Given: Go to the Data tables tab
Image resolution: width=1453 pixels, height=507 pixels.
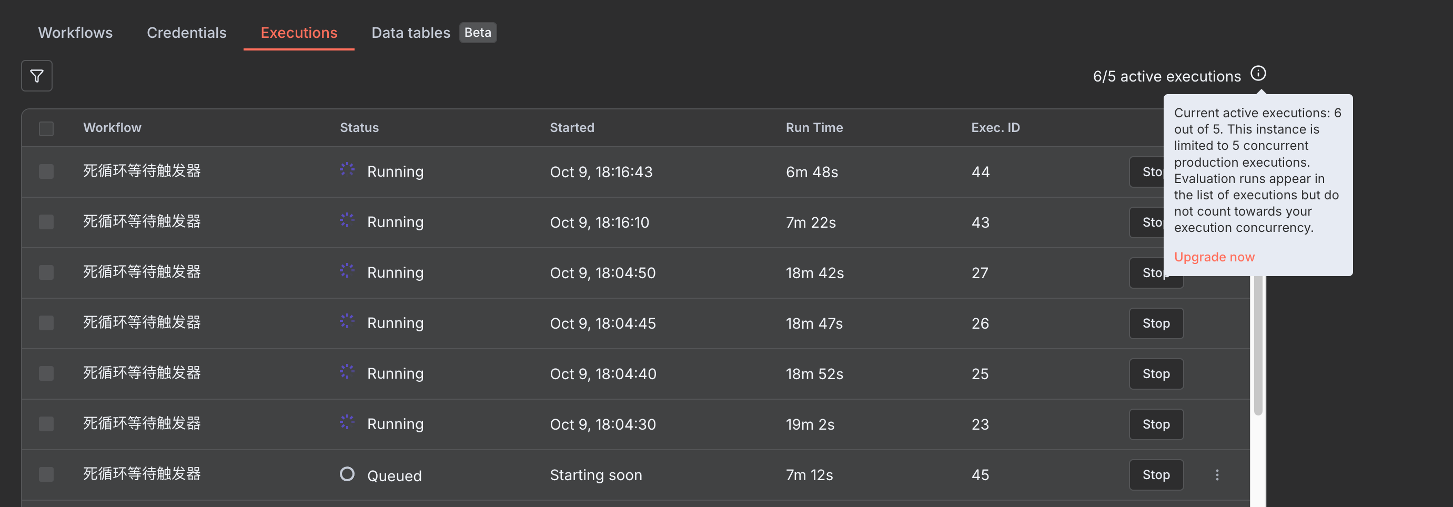Looking at the screenshot, I should point(411,33).
